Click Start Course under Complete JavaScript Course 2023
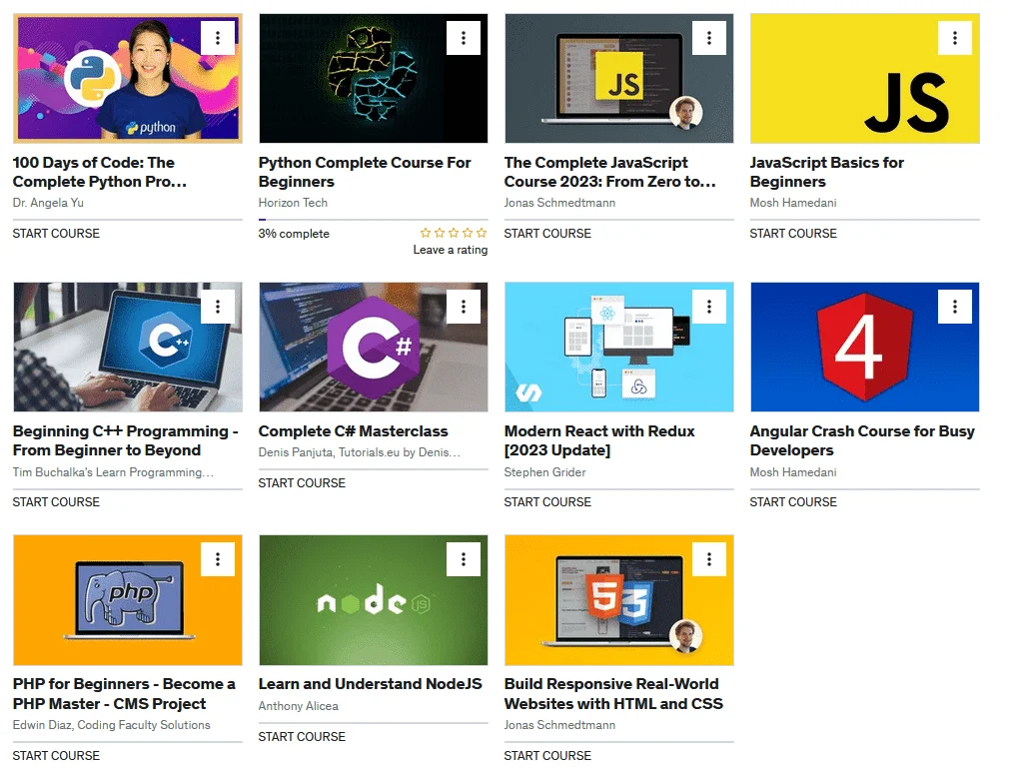 pyautogui.click(x=547, y=234)
